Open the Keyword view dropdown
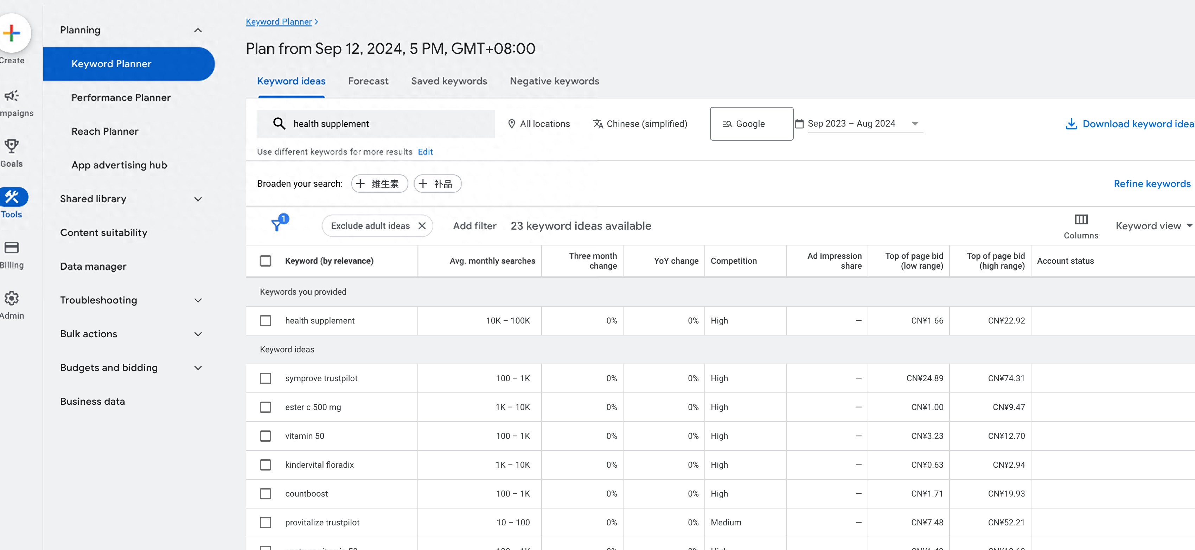The image size is (1195, 550). click(x=1154, y=226)
